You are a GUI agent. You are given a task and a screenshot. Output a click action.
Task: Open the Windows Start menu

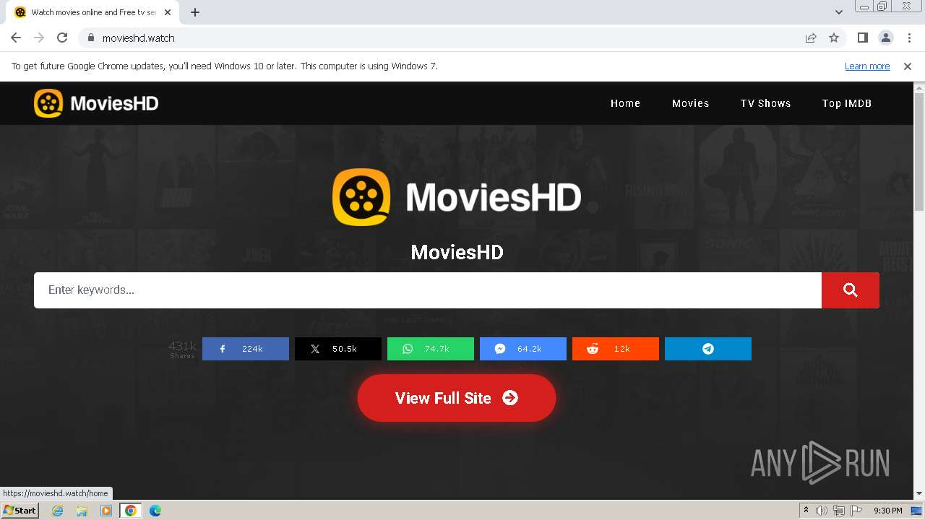pyautogui.click(x=20, y=511)
